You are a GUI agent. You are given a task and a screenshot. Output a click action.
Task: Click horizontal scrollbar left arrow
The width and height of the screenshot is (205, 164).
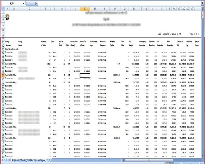click(x=124, y=160)
